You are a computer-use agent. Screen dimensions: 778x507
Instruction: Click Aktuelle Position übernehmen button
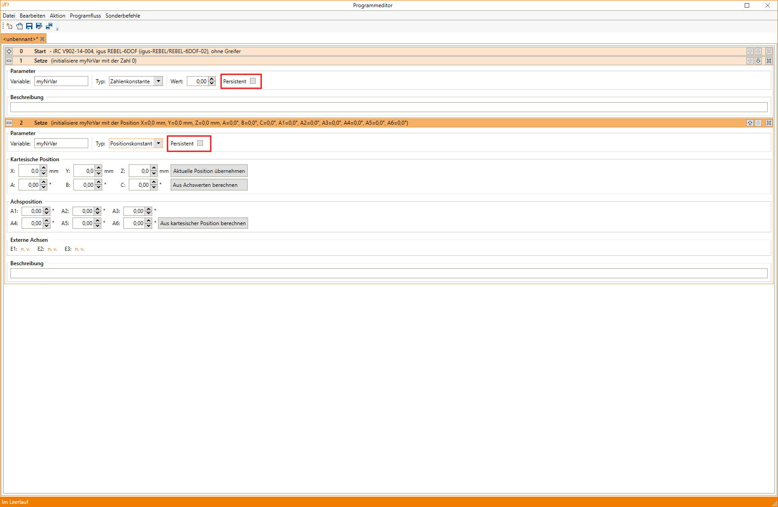tap(209, 171)
